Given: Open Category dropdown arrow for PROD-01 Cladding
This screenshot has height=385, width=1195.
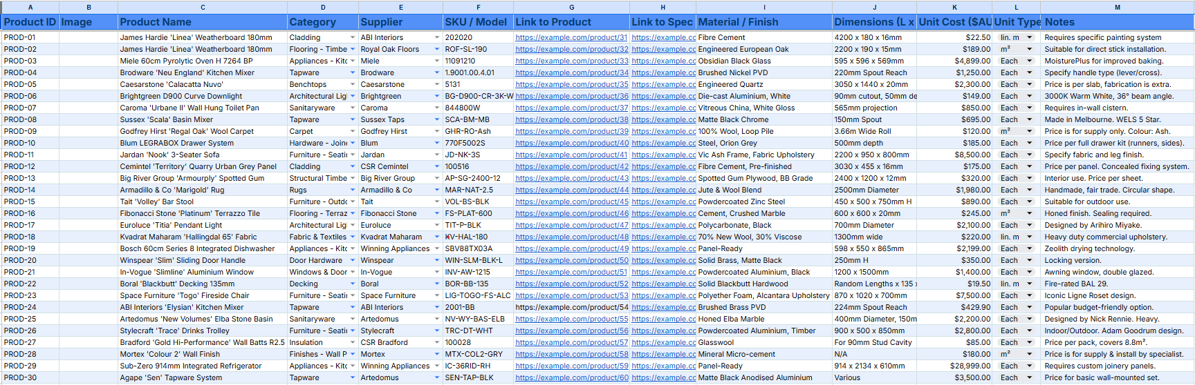Looking at the screenshot, I should pyautogui.click(x=353, y=38).
